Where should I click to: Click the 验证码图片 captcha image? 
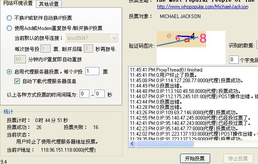pos(181,39)
